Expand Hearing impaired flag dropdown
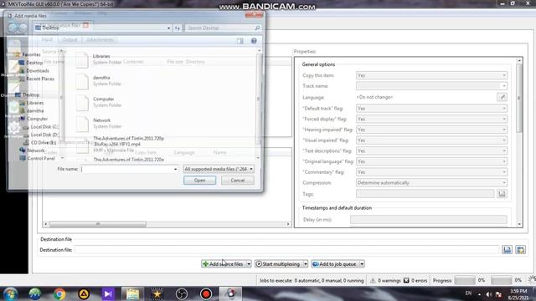 coord(504,130)
